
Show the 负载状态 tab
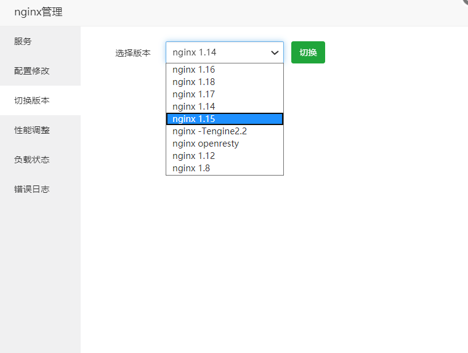pyautogui.click(x=40, y=160)
